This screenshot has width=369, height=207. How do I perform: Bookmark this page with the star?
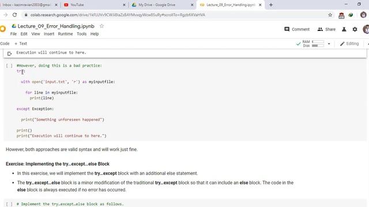click(330, 15)
